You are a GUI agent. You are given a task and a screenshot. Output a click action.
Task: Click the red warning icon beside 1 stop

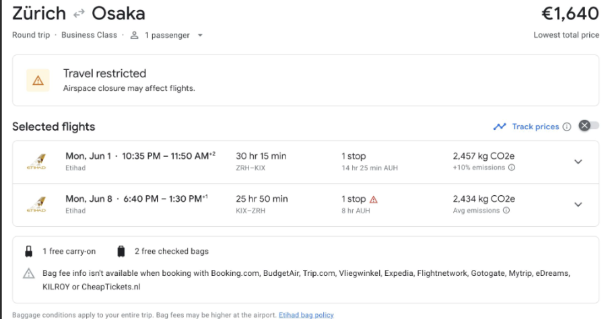point(373,200)
